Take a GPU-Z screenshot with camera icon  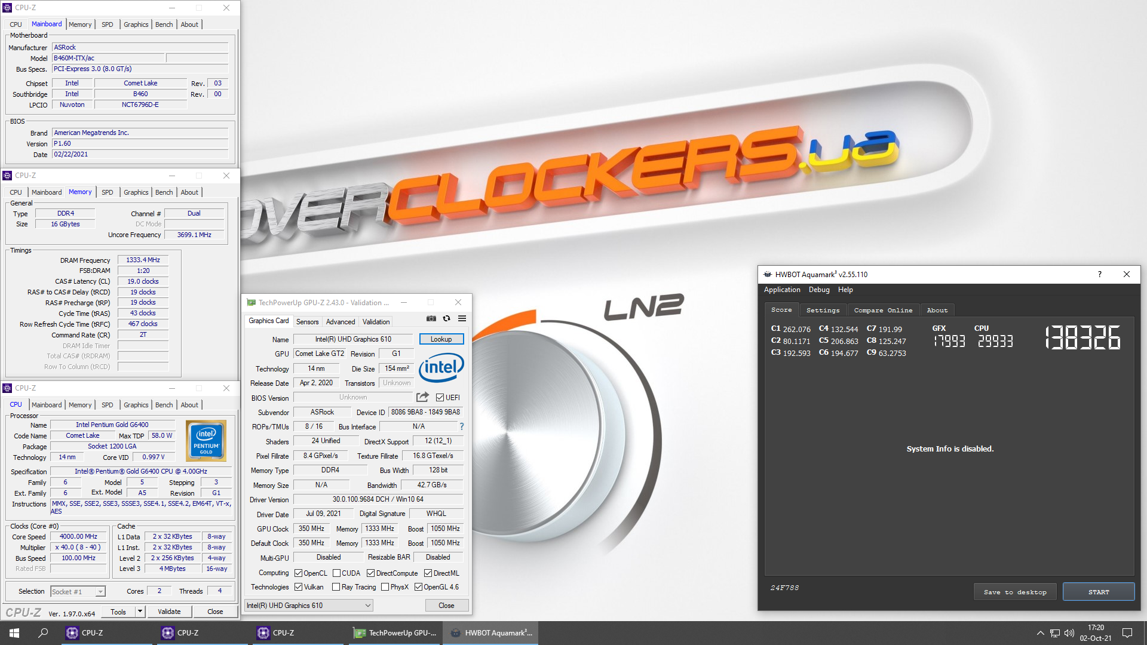pyautogui.click(x=431, y=319)
